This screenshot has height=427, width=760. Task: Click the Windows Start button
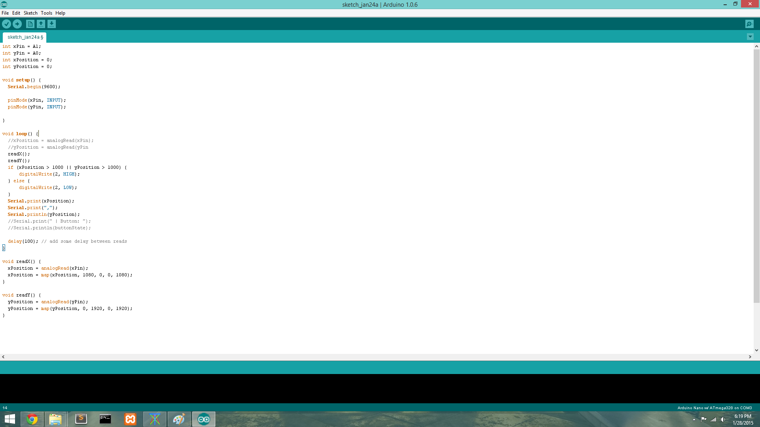pyautogui.click(x=9, y=419)
